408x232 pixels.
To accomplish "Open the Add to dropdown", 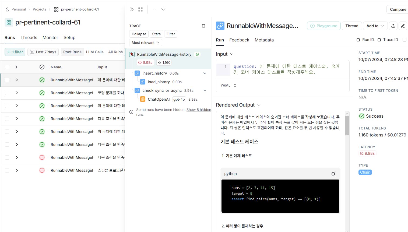I will click(x=375, y=26).
